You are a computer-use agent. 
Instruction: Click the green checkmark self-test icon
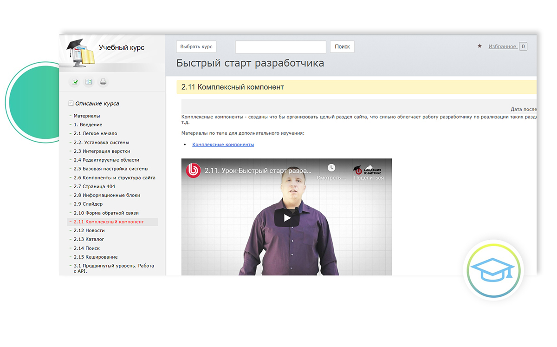pyautogui.click(x=75, y=82)
